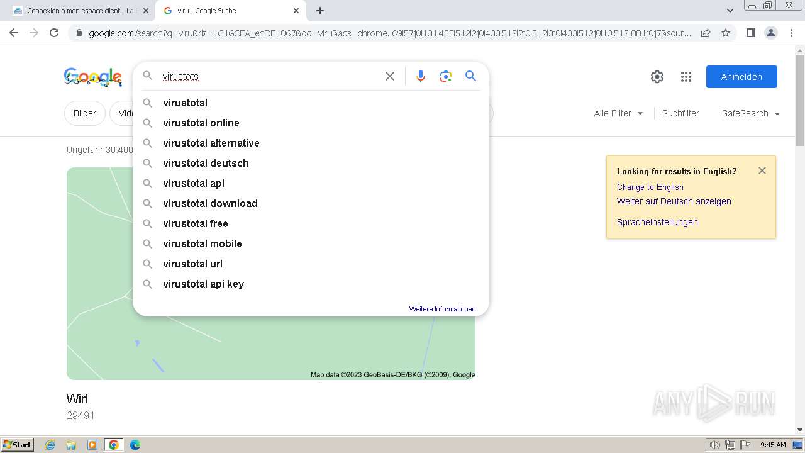This screenshot has height=453, width=805.
Task: Open media player from taskbar
Action: point(92,445)
